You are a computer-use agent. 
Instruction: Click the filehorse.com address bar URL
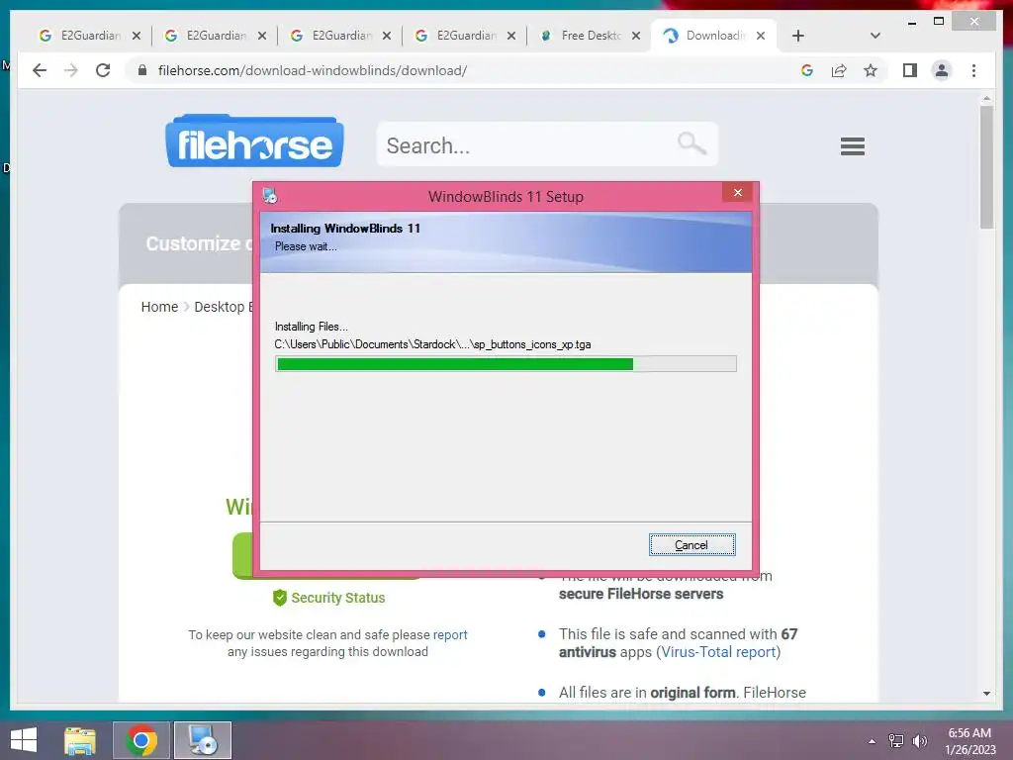313,70
